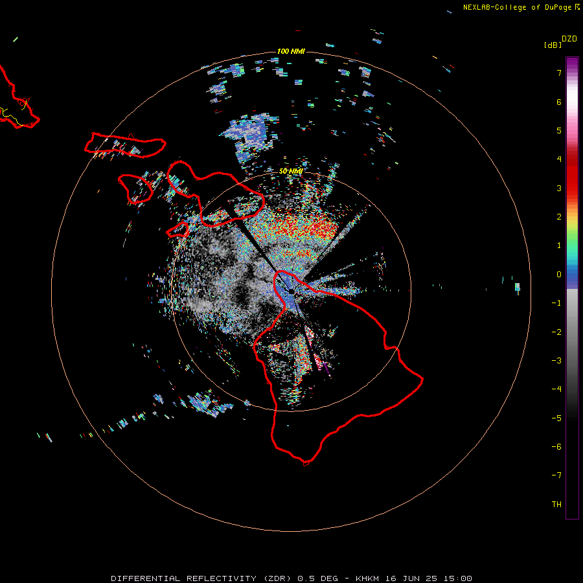Click the -5 value on the color scale
Viewport: 583px width, 583px height.
556,418
